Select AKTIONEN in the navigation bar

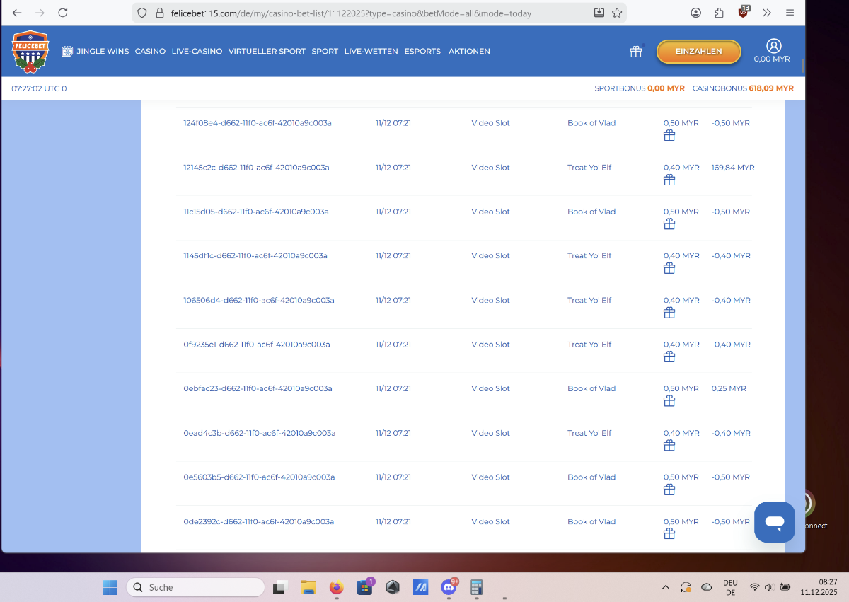469,52
